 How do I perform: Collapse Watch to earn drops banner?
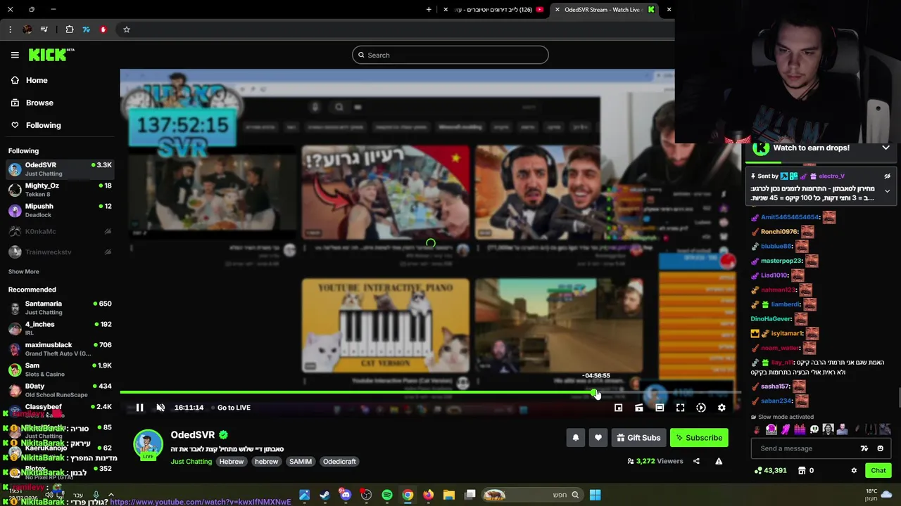[886, 148]
